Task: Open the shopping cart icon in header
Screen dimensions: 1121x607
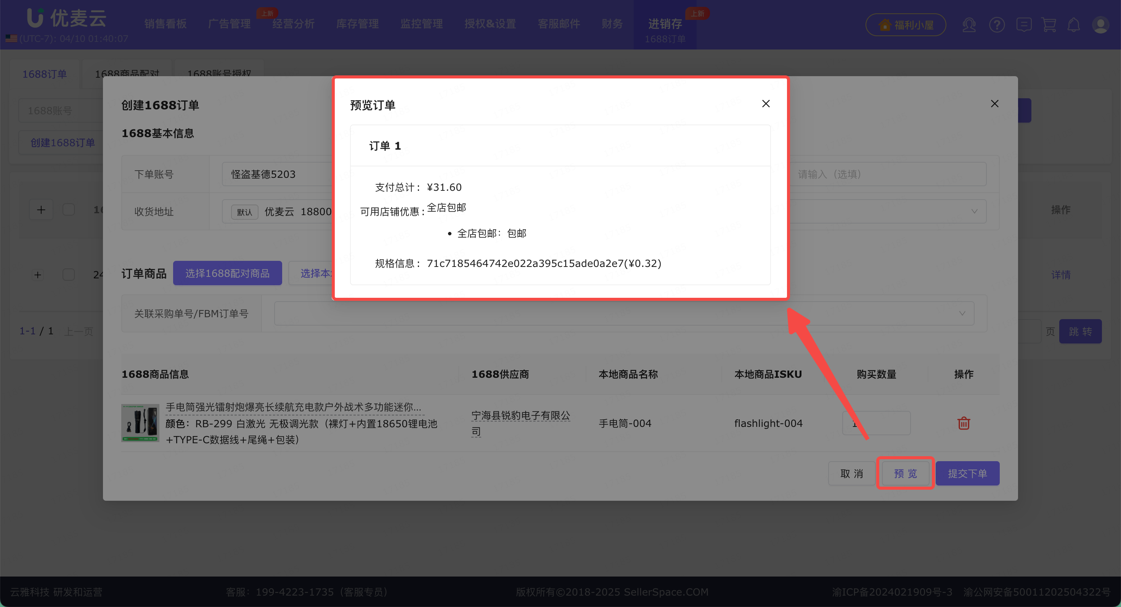Action: click(1049, 25)
